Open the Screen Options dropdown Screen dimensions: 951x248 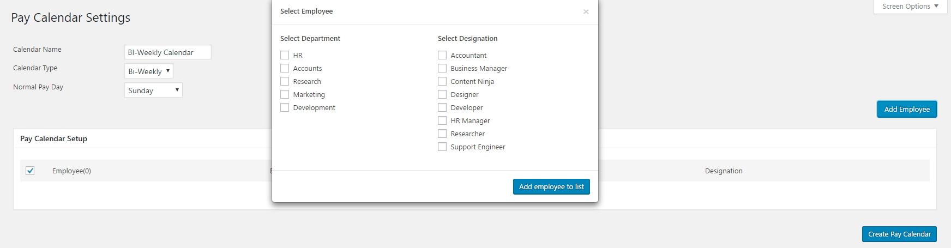[x=910, y=7]
